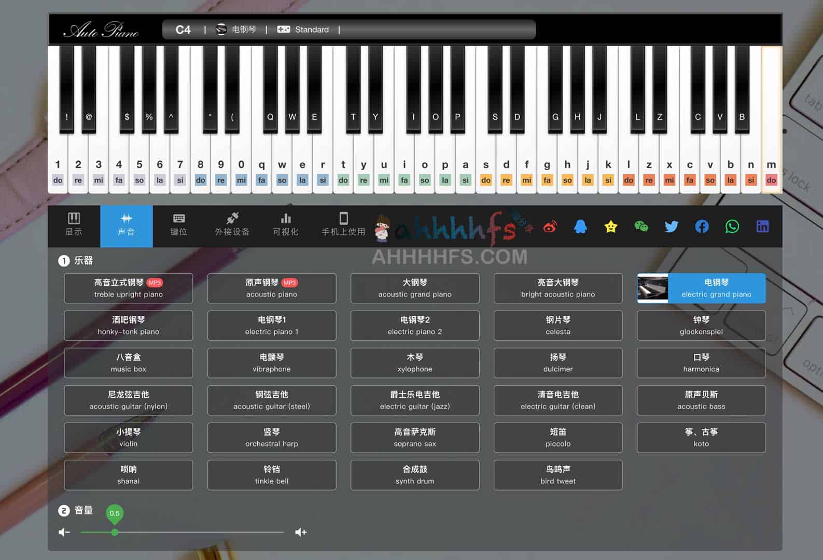The width and height of the screenshot is (823, 560).
Task: Click the volume increase speaker icon
Action: (x=301, y=532)
